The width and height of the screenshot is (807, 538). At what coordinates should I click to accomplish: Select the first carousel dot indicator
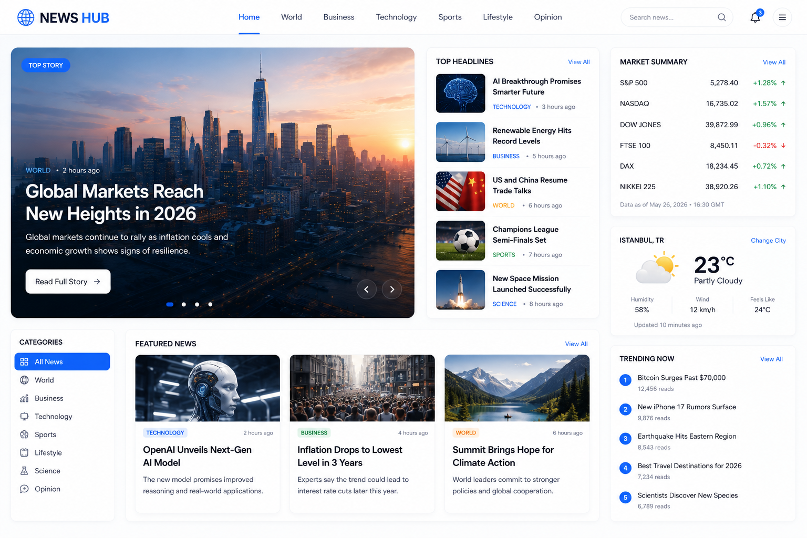[170, 304]
